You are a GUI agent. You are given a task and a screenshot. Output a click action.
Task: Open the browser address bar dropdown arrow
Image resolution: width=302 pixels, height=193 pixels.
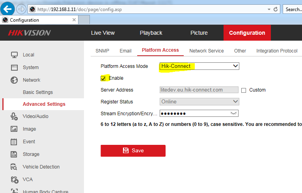(269, 9)
